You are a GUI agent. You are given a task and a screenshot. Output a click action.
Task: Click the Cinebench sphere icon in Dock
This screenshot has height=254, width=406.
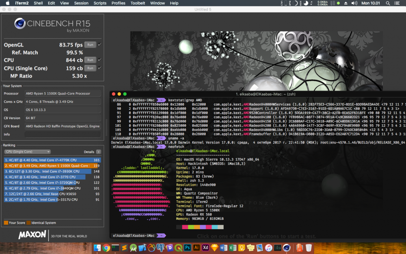coord(287,248)
